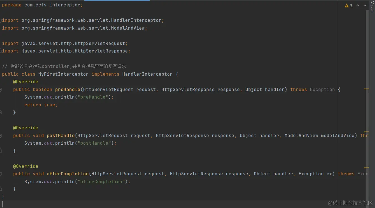This screenshot has width=375, height=208.
Task: Collapse the afterCompletion method fold marker
Action: click(x=1, y=174)
